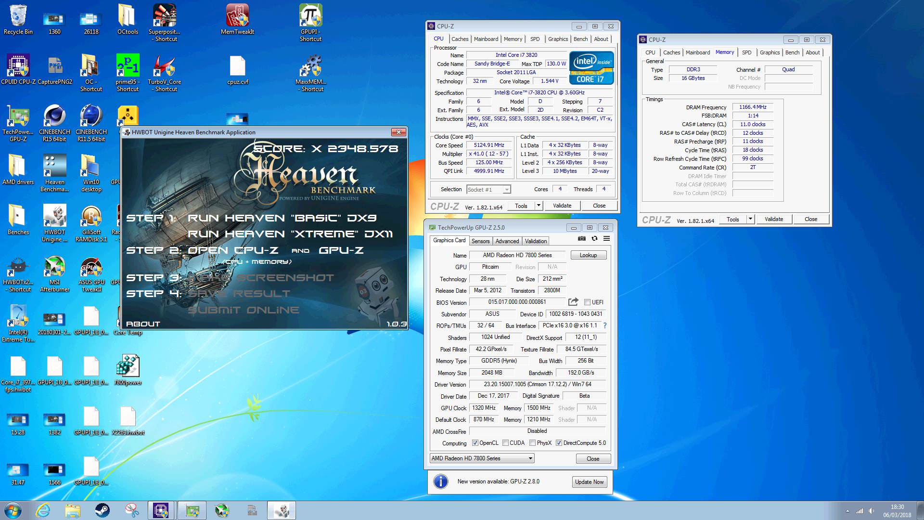Viewport: 924px width, 520px height.
Task: Click the Lookup button in GPU-Z
Action: (588, 255)
